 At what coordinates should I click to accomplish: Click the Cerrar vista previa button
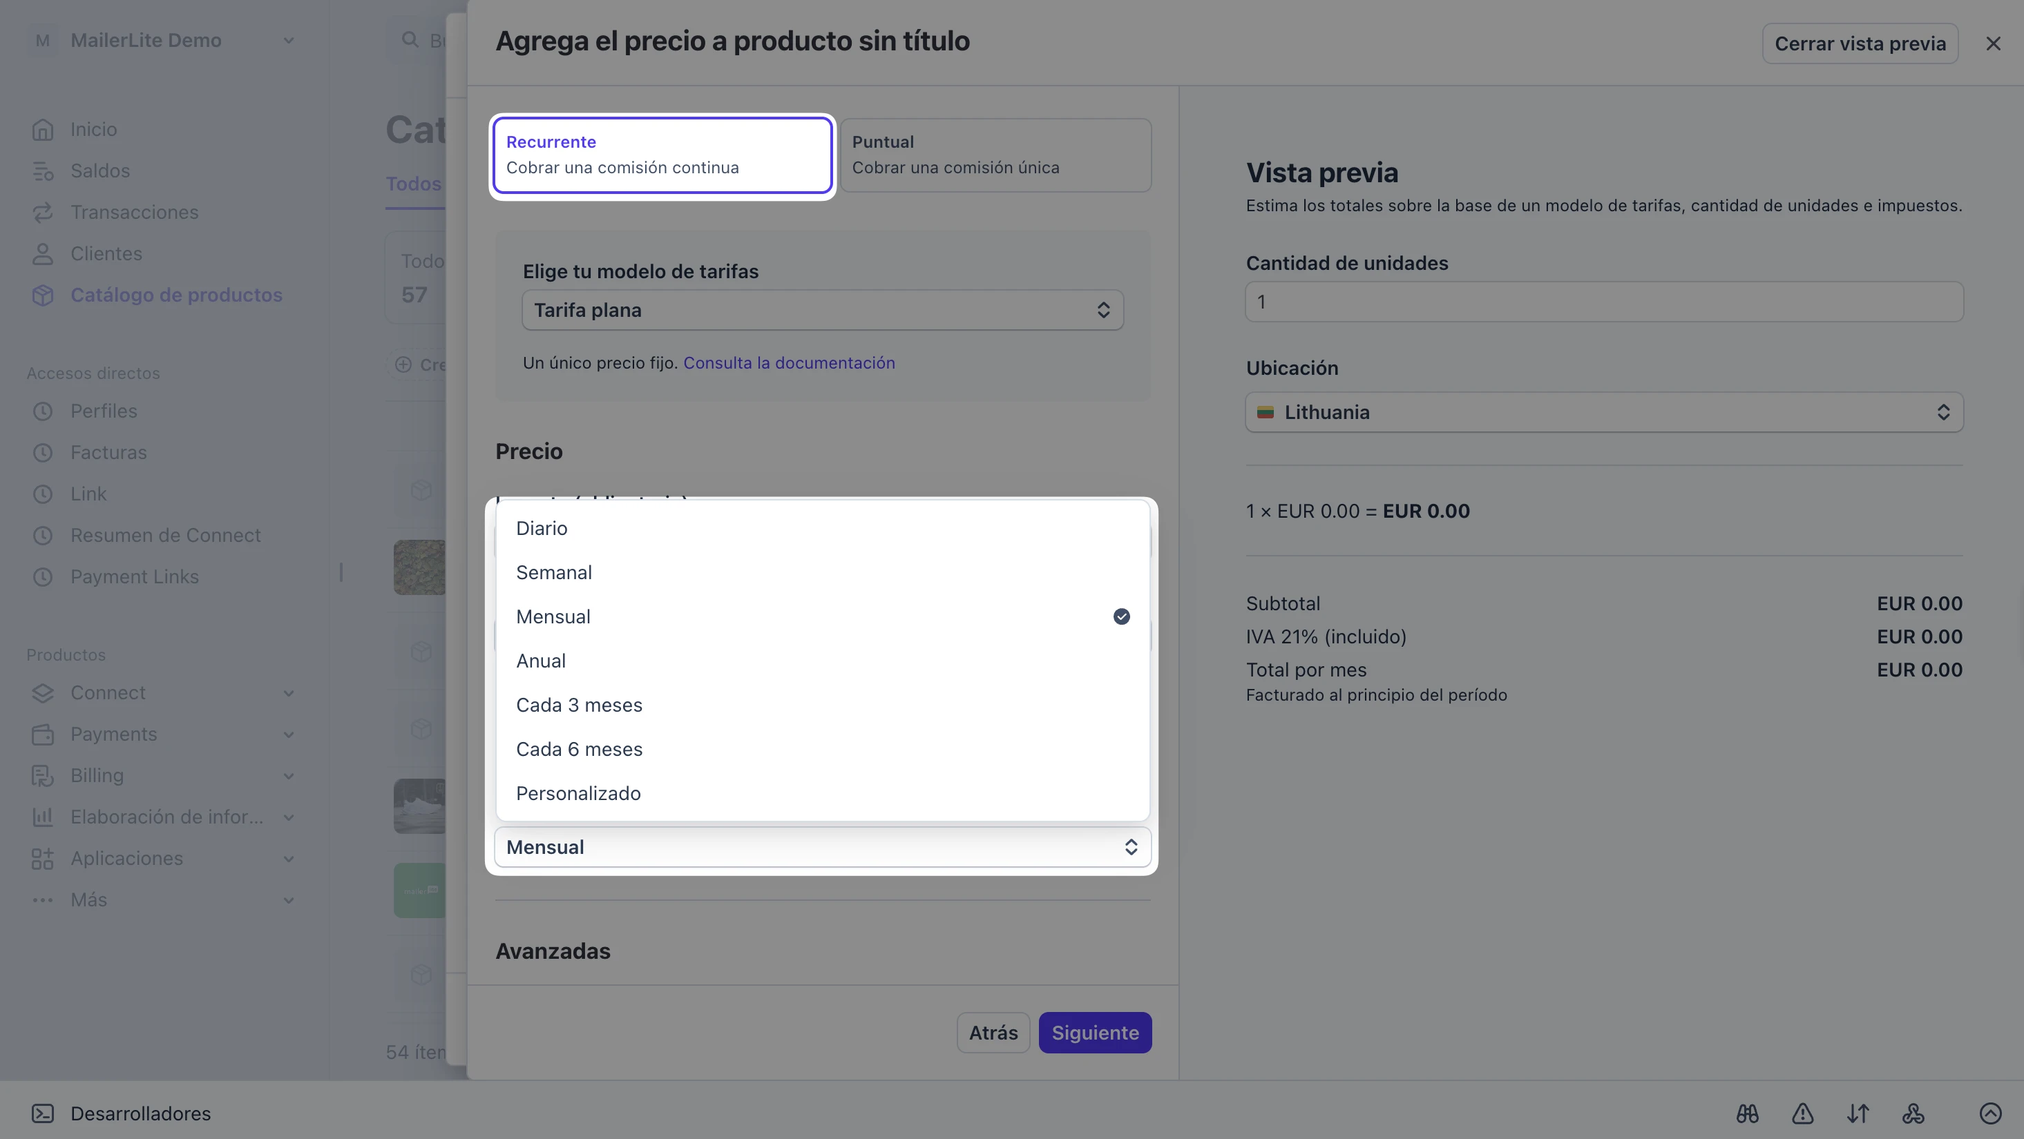click(1860, 43)
